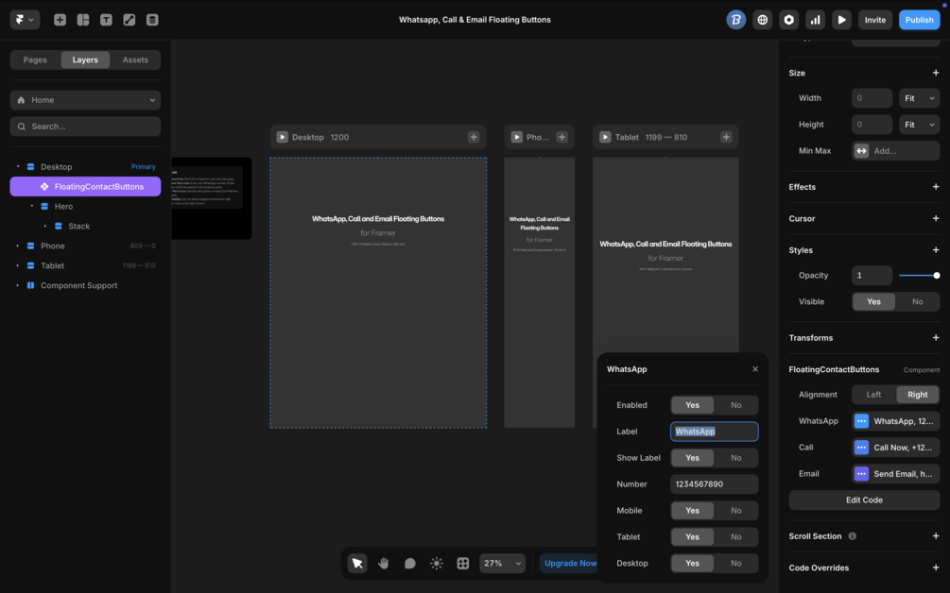
Task: Set Alignment to Right
Action: pos(917,395)
